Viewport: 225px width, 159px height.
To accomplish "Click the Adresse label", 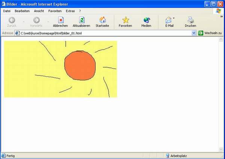I will [7, 33].
